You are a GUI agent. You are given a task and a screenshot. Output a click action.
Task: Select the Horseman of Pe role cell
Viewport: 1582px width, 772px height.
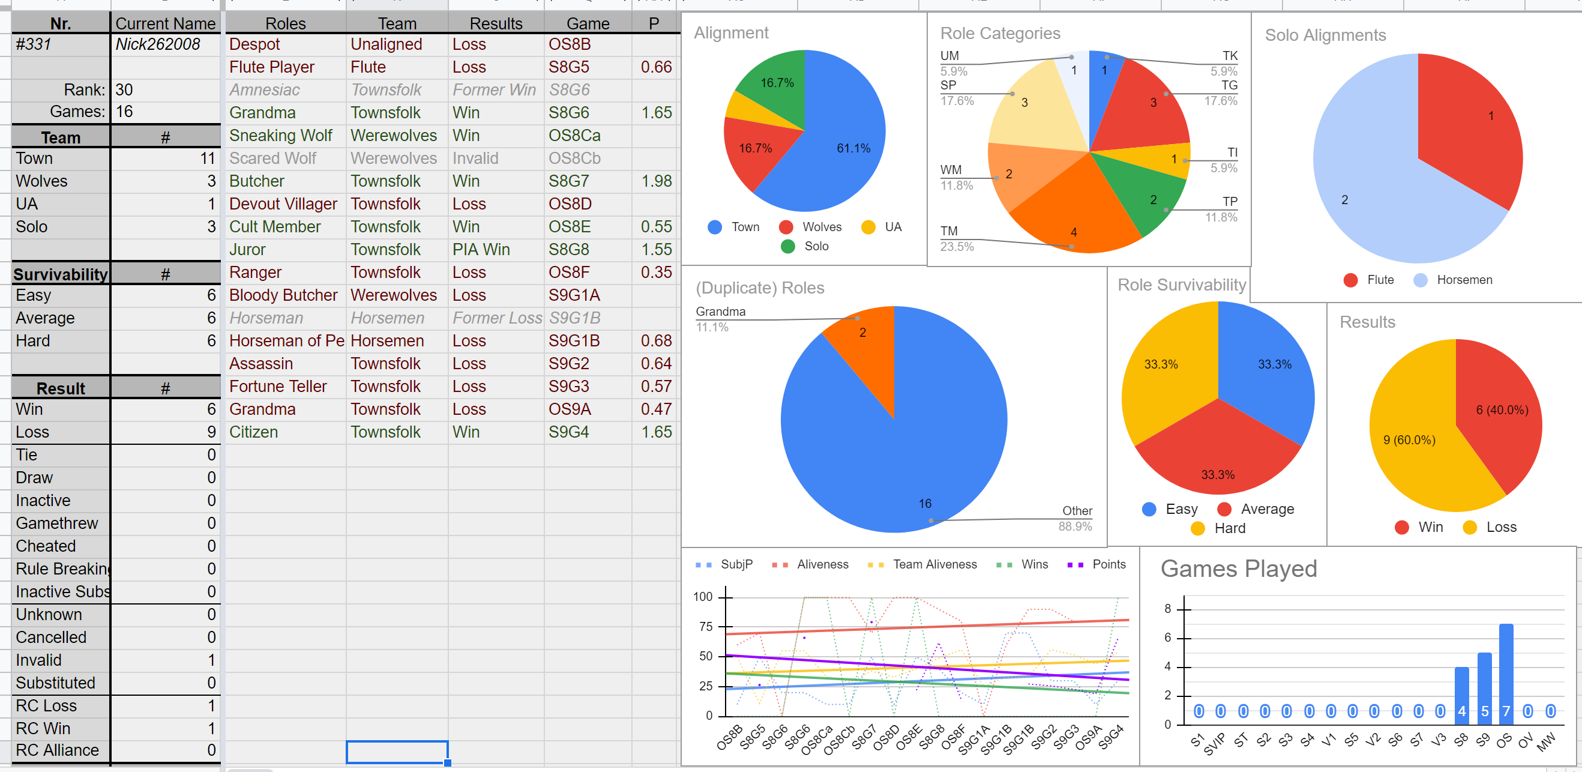click(286, 341)
